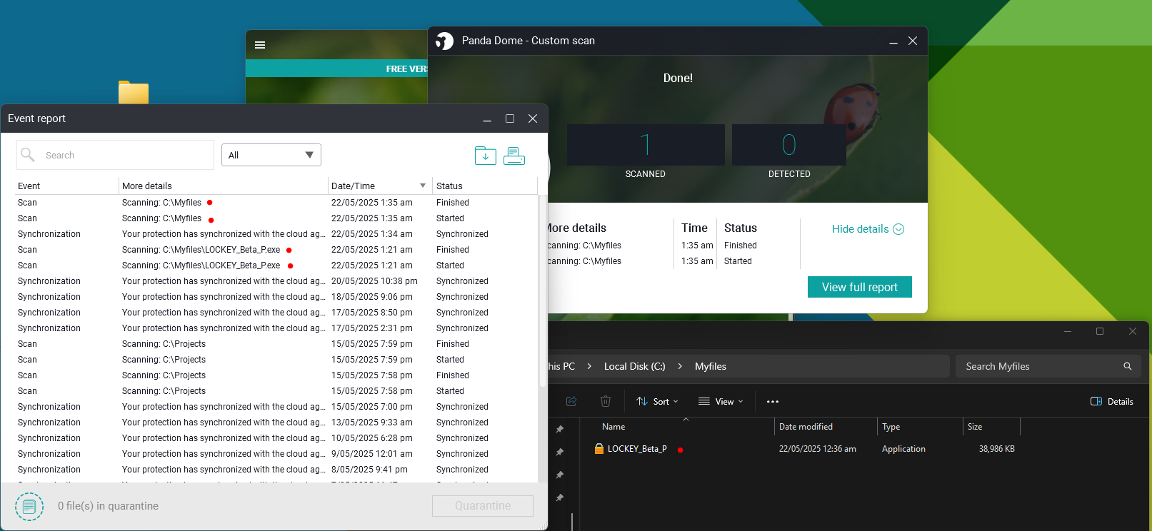Sort by the Event column header
Viewport: 1152px width, 531px height.
point(66,186)
